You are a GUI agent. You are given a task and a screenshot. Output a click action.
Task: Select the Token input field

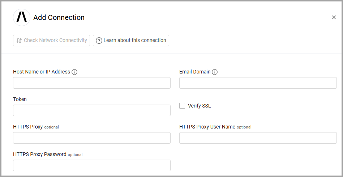[92, 110]
